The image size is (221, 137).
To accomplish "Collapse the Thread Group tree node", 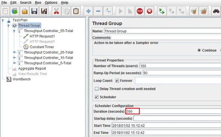I will pyautogui.click(x=9, y=25).
